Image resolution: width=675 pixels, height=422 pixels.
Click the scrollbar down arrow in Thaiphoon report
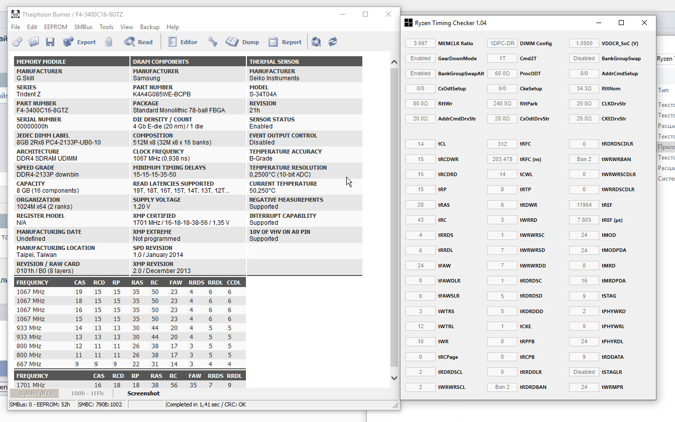[x=394, y=377]
